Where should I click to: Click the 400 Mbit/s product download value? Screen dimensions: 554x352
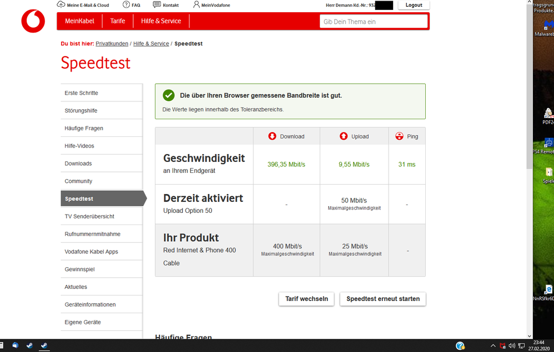click(x=287, y=246)
